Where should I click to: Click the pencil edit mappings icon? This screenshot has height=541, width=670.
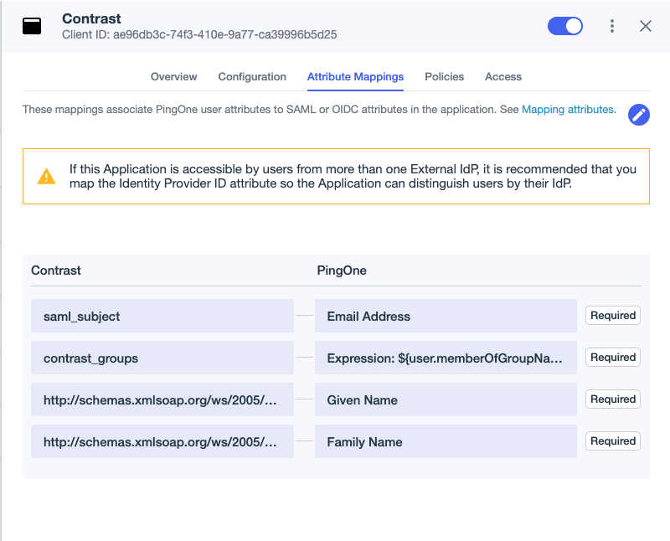point(639,115)
